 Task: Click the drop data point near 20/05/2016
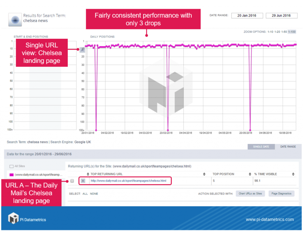tap(250, 130)
